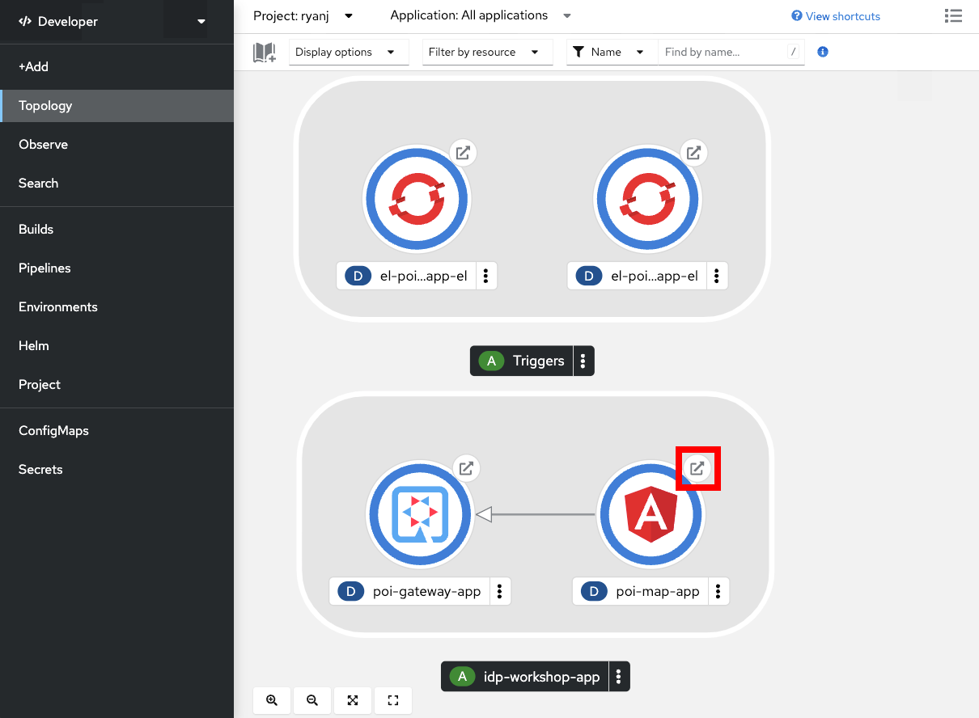Zoom in on the topology graph
This screenshot has height=718, width=979.
(x=272, y=700)
